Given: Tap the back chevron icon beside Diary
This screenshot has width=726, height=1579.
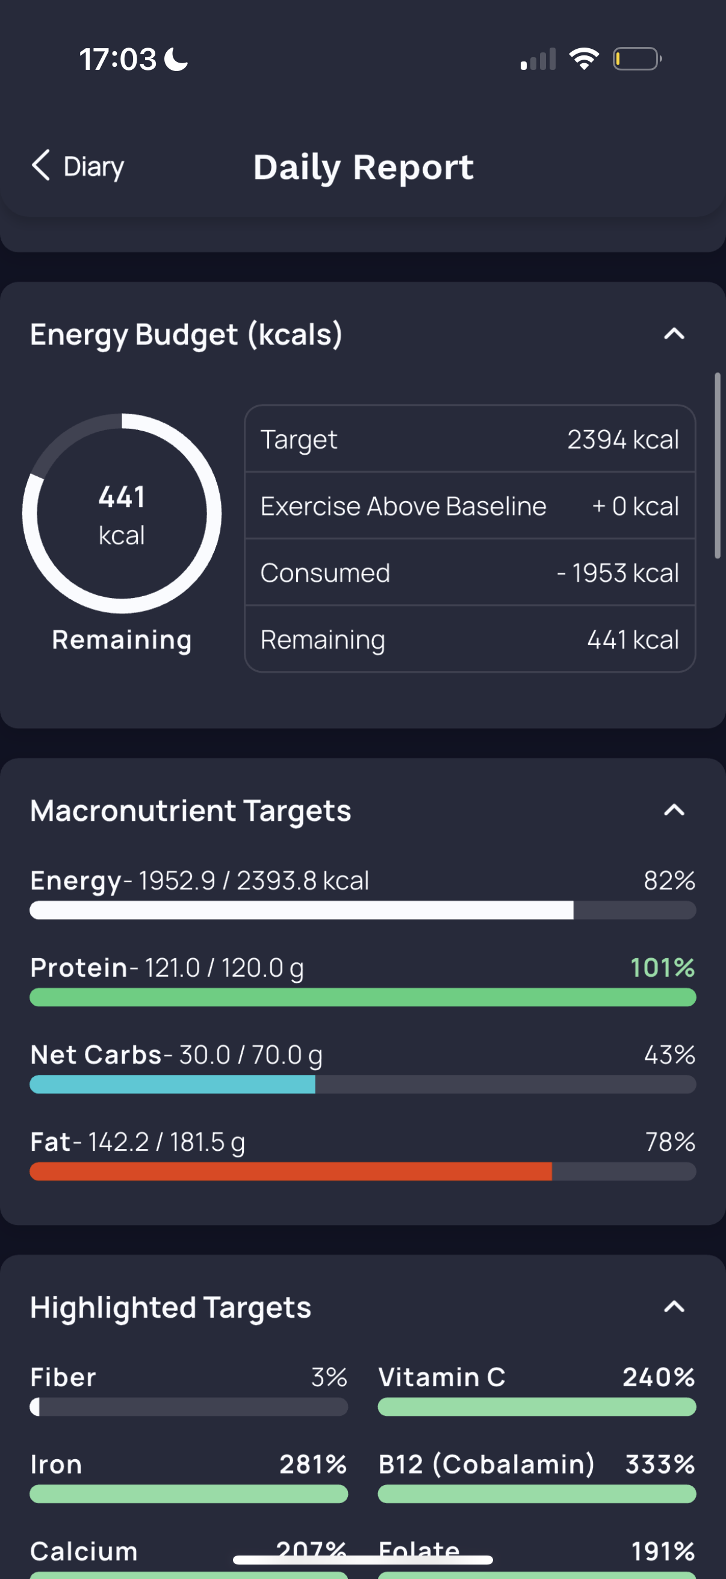Looking at the screenshot, I should (40, 166).
